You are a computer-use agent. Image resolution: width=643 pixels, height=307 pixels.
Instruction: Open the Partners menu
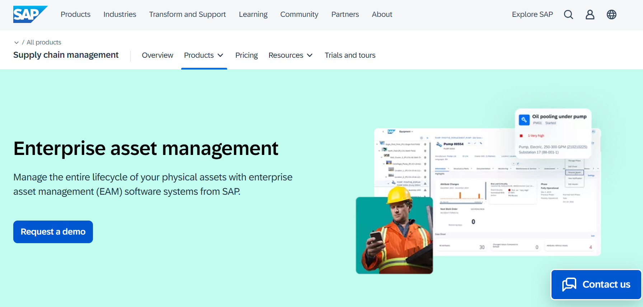pos(345,14)
